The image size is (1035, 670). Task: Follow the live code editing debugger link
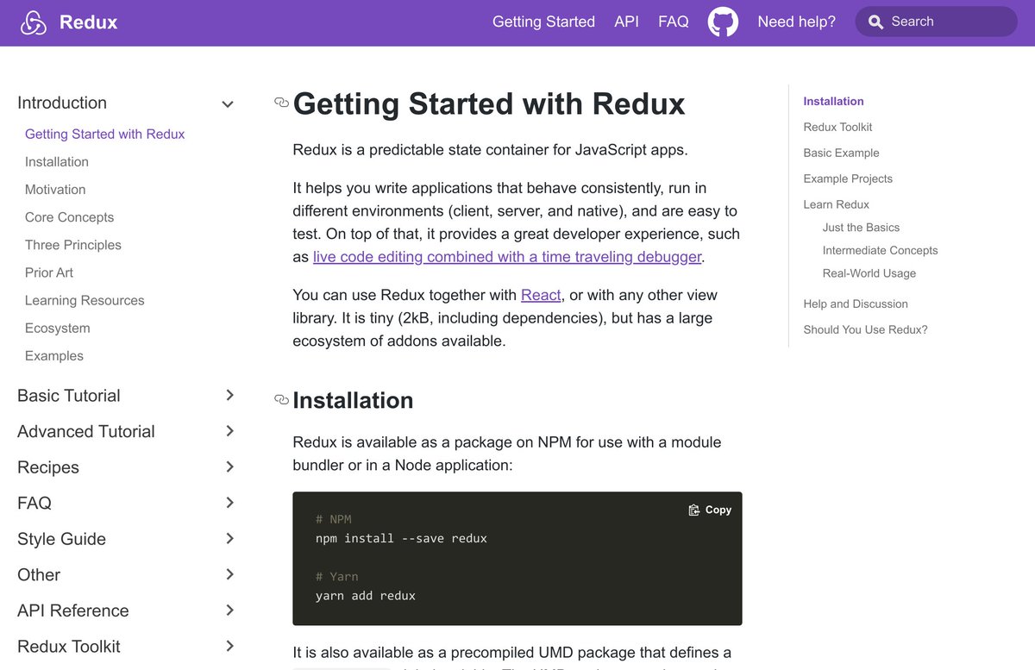(x=508, y=256)
